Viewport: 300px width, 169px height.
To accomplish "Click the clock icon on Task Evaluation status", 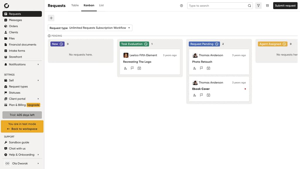I will point(146,44).
